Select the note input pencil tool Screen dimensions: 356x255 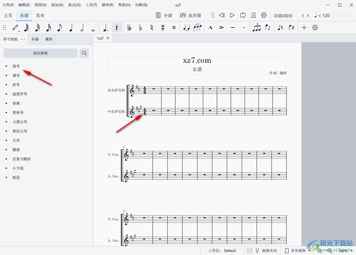(15, 27)
